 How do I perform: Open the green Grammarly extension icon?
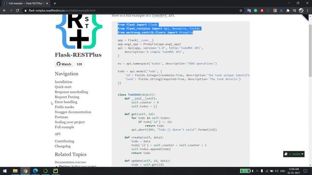(x=255, y=11)
